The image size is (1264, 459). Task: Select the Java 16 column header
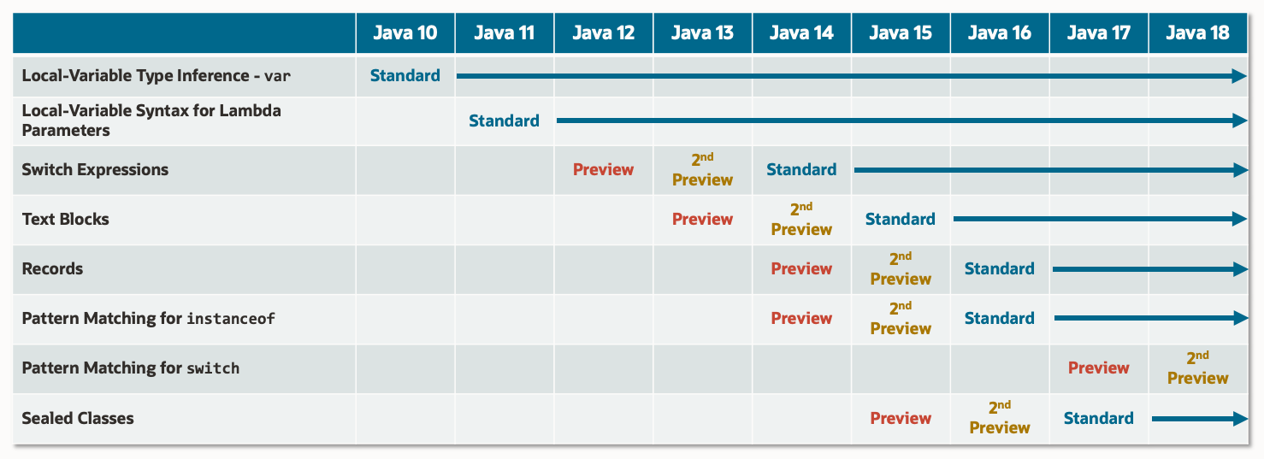999,33
